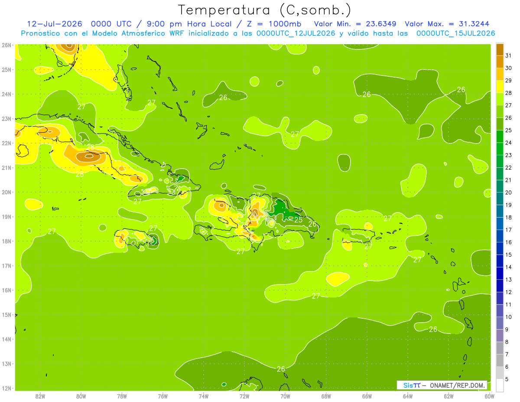The width and height of the screenshot is (520, 402).
Task: Click the '14N' latitude axis label
Action: 6,339
